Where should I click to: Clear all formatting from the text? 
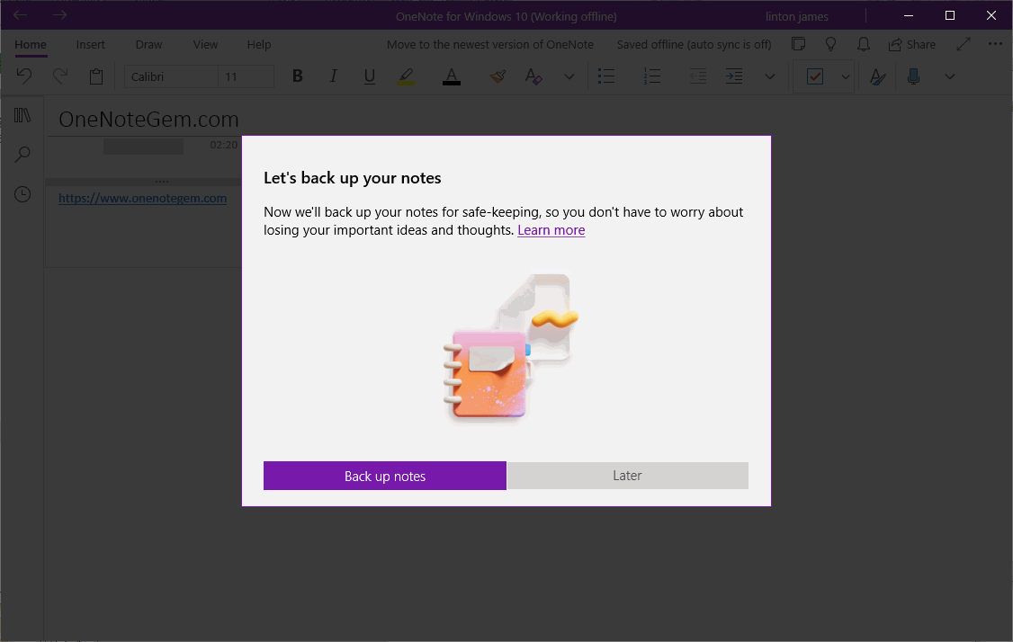(533, 76)
